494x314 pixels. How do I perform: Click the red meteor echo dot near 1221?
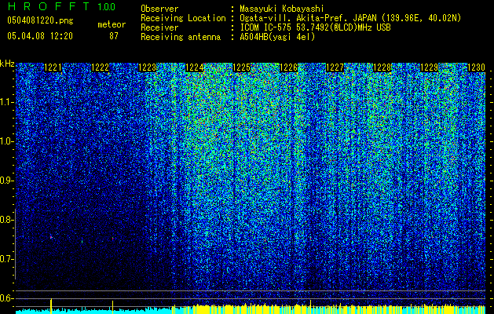[x=51, y=236]
